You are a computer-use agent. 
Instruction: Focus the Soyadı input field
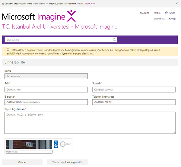tap(134, 90)
